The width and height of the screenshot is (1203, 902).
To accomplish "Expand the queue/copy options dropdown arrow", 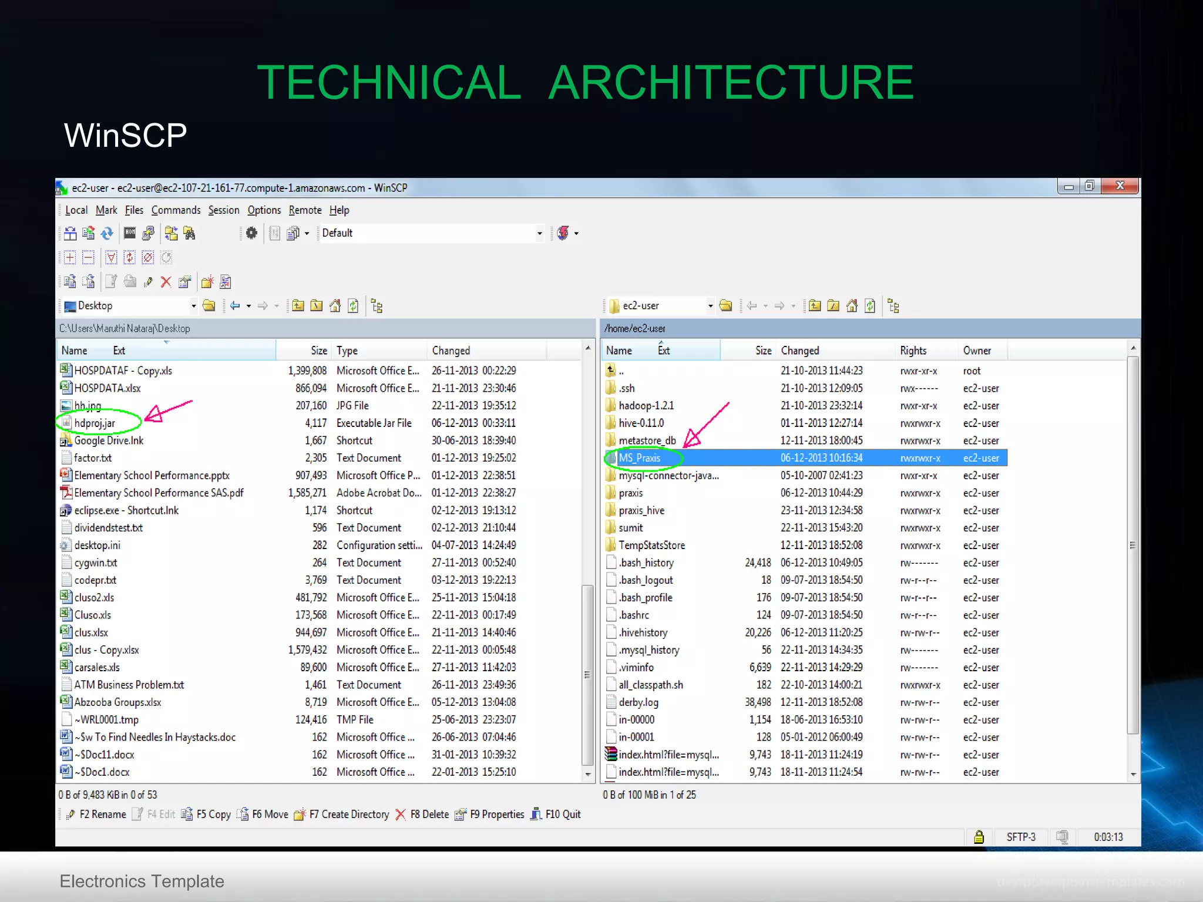I will click(x=307, y=234).
